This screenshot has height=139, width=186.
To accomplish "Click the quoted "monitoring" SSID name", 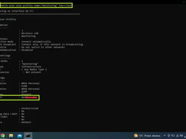I will point(30,64).
